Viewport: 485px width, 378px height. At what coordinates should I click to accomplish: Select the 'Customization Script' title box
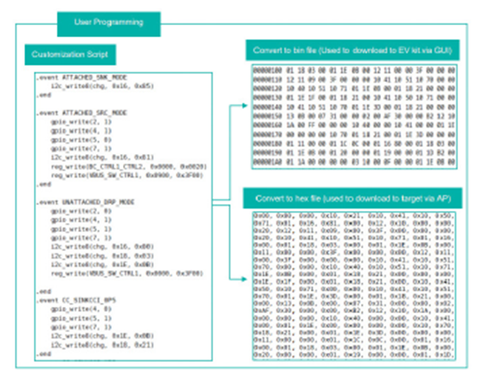tap(70, 54)
